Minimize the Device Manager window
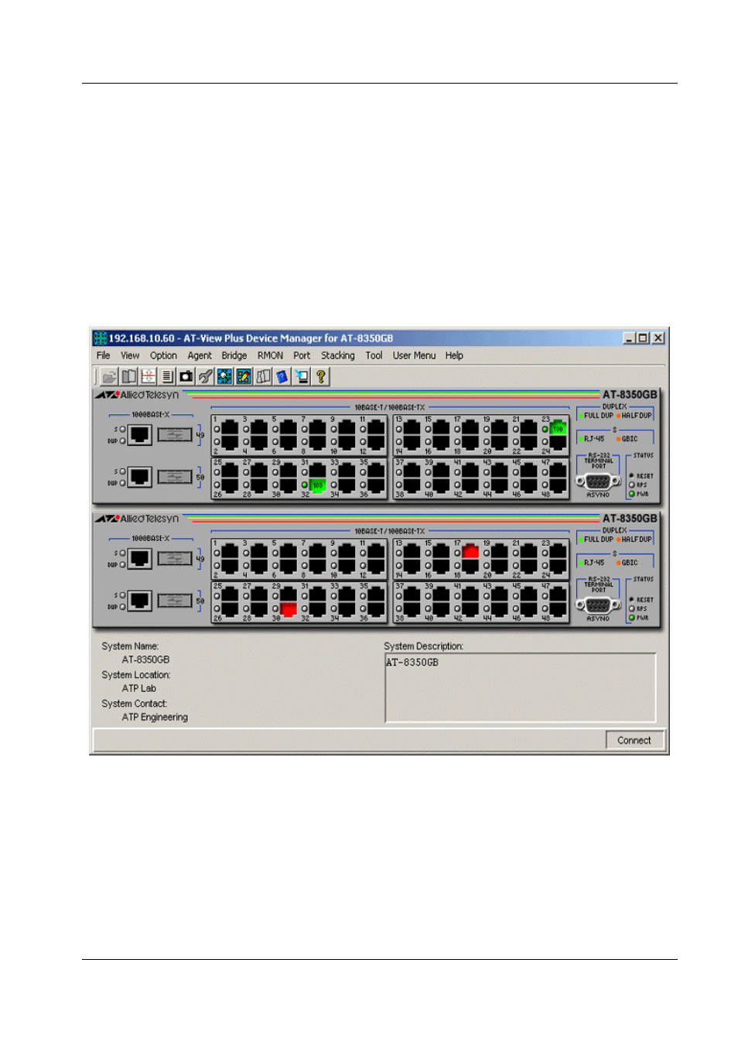The width and height of the screenshot is (738, 1045). [x=630, y=338]
